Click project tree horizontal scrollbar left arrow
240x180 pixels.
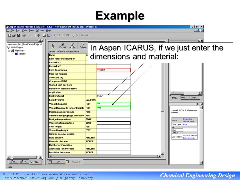[x=9, y=157]
